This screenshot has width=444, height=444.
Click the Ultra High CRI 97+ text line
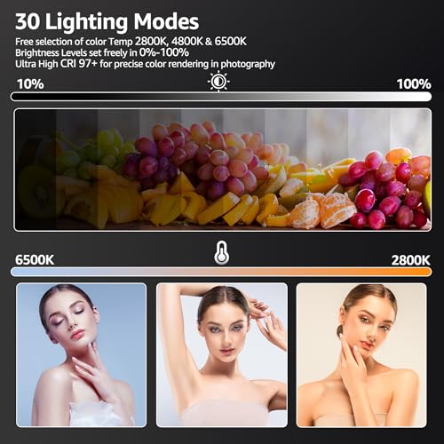pyautogui.click(x=145, y=64)
